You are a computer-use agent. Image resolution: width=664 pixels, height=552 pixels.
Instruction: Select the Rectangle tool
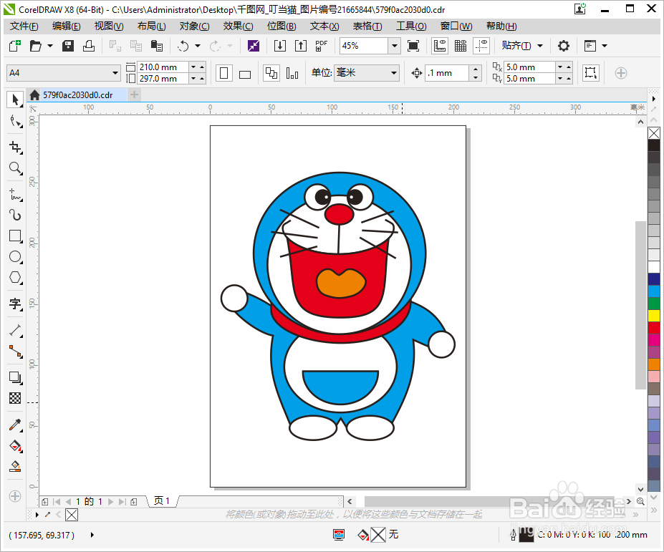click(15, 236)
